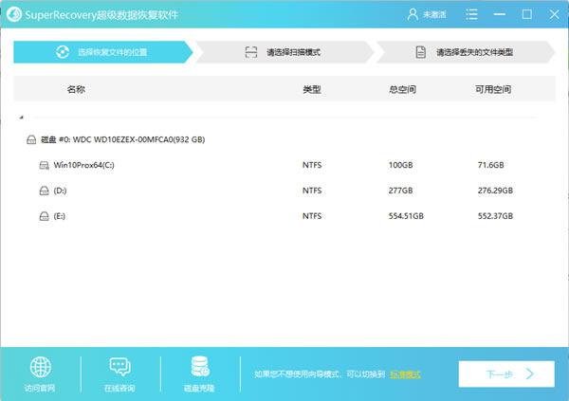Click the not-activated user account icon

[412, 14]
